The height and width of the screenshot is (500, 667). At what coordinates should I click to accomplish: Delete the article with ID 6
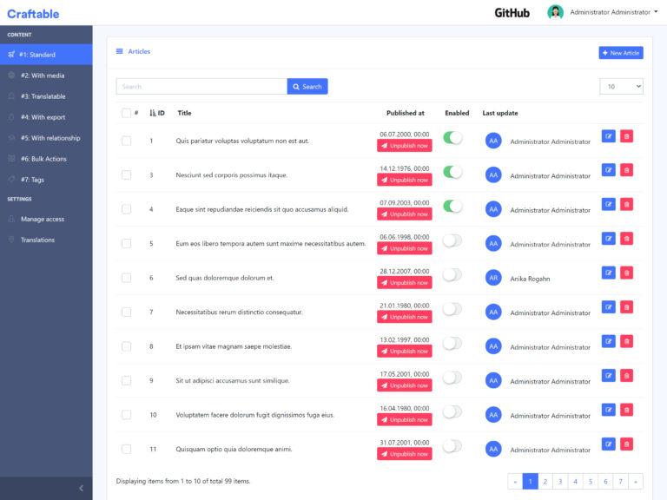[626, 273]
